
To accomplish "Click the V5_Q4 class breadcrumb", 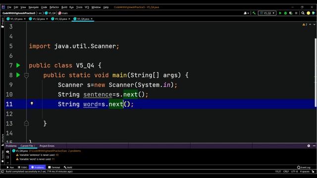I will [x=50, y=13].
